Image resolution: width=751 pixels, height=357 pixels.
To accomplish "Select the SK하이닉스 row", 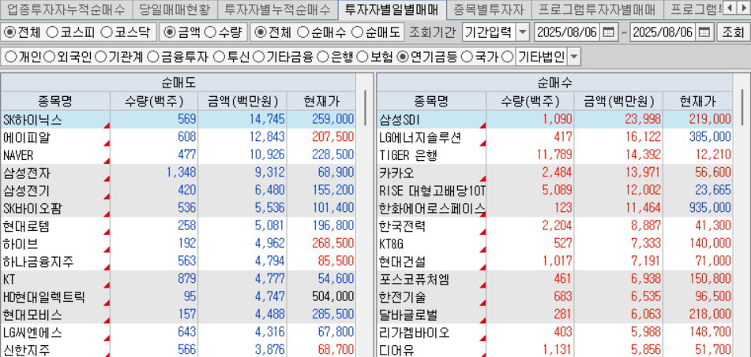I will coord(178,120).
